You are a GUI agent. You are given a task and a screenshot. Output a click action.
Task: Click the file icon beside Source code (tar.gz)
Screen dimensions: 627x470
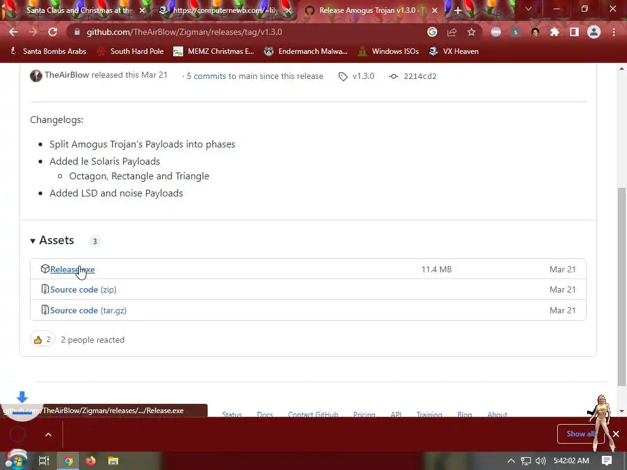[x=45, y=310]
